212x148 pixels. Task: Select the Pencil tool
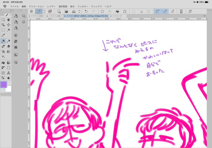(x=8, y=41)
